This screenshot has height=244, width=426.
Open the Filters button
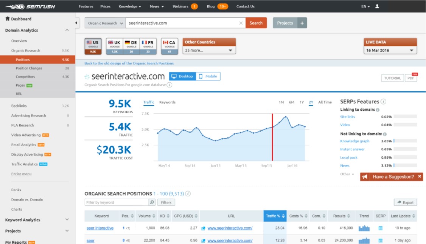coord(166,202)
